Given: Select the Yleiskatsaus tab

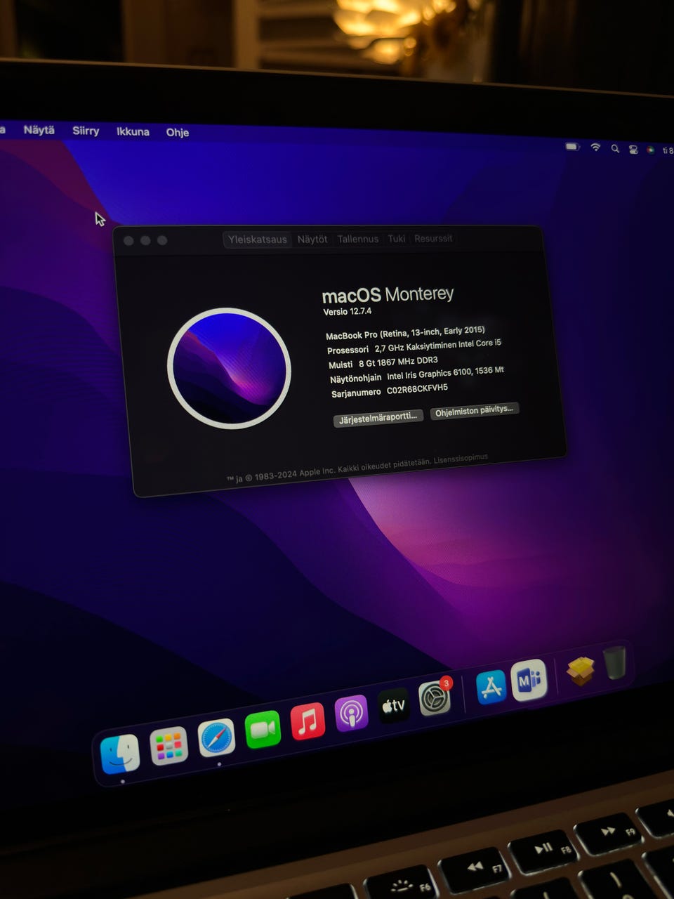Looking at the screenshot, I should point(258,239).
